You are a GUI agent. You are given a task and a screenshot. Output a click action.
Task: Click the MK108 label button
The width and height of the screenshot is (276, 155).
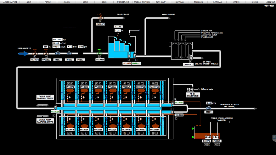click(188, 64)
